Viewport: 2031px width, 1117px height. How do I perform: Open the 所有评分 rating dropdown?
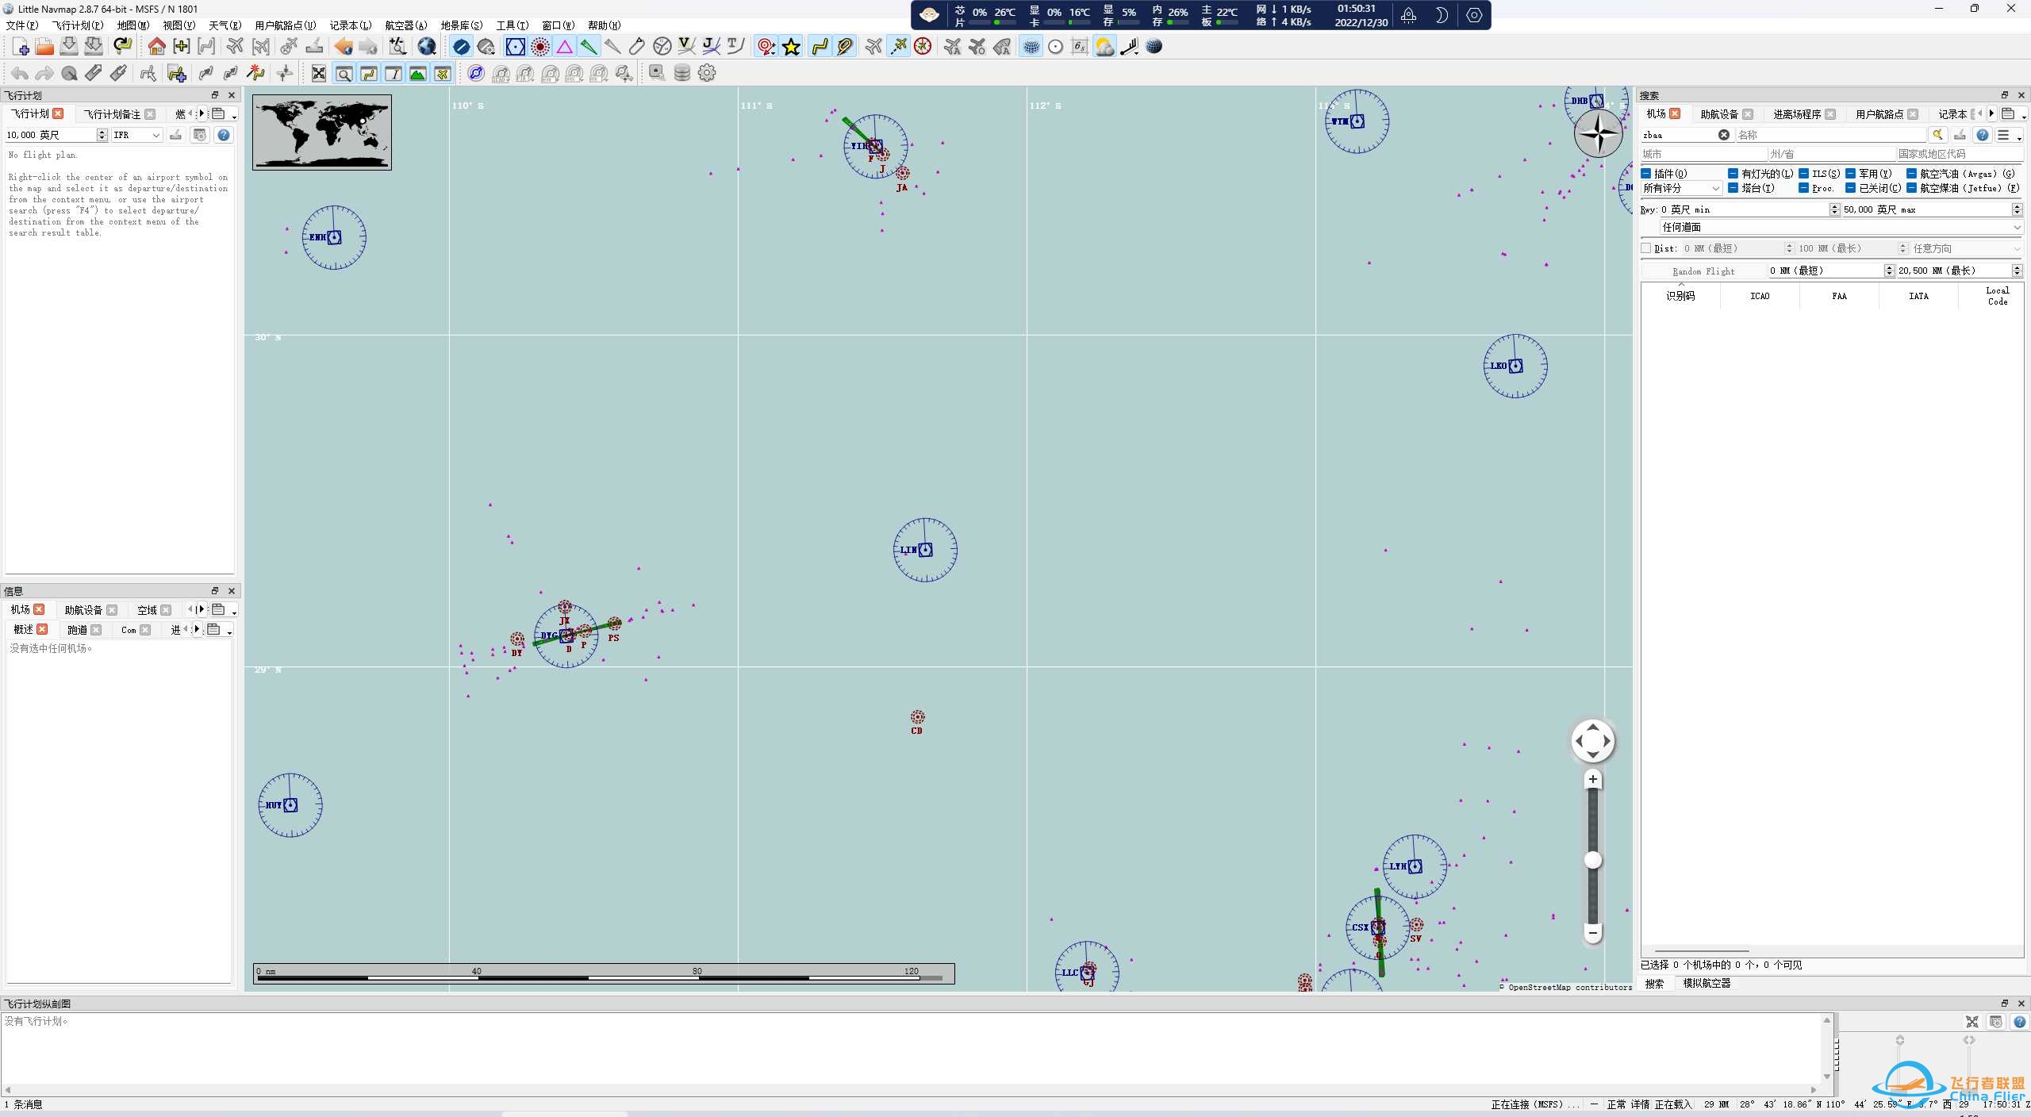tap(1681, 189)
